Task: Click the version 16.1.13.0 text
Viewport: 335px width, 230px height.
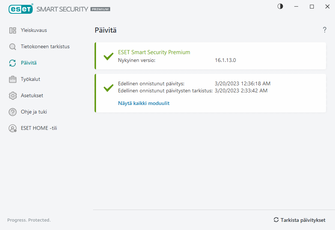Action: (x=226, y=60)
